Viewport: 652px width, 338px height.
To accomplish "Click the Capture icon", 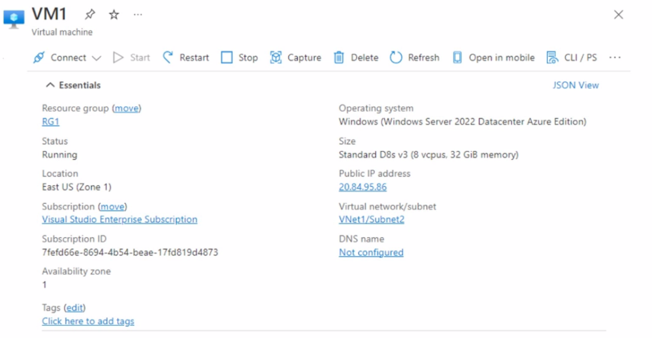I will click(276, 58).
